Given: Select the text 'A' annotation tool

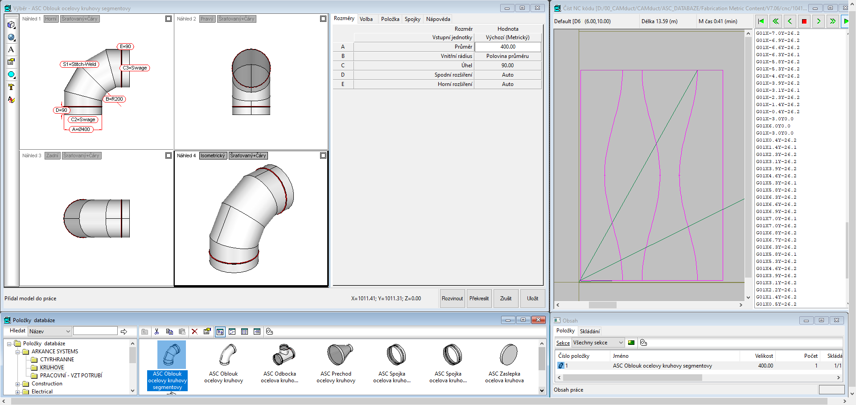Looking at the screenshot, I should 11,50.
